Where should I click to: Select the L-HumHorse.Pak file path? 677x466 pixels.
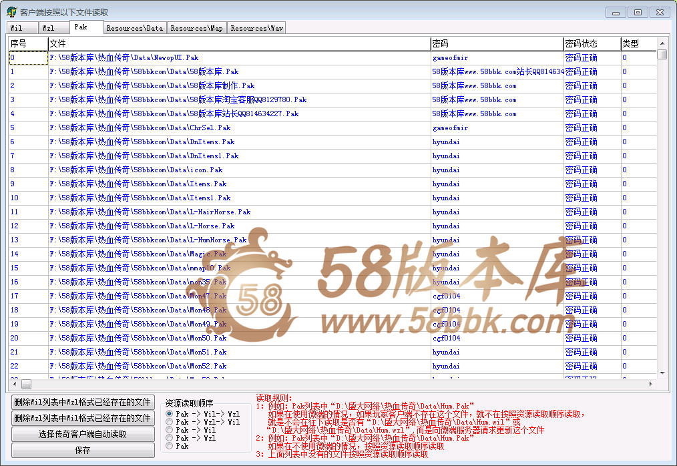148,240
